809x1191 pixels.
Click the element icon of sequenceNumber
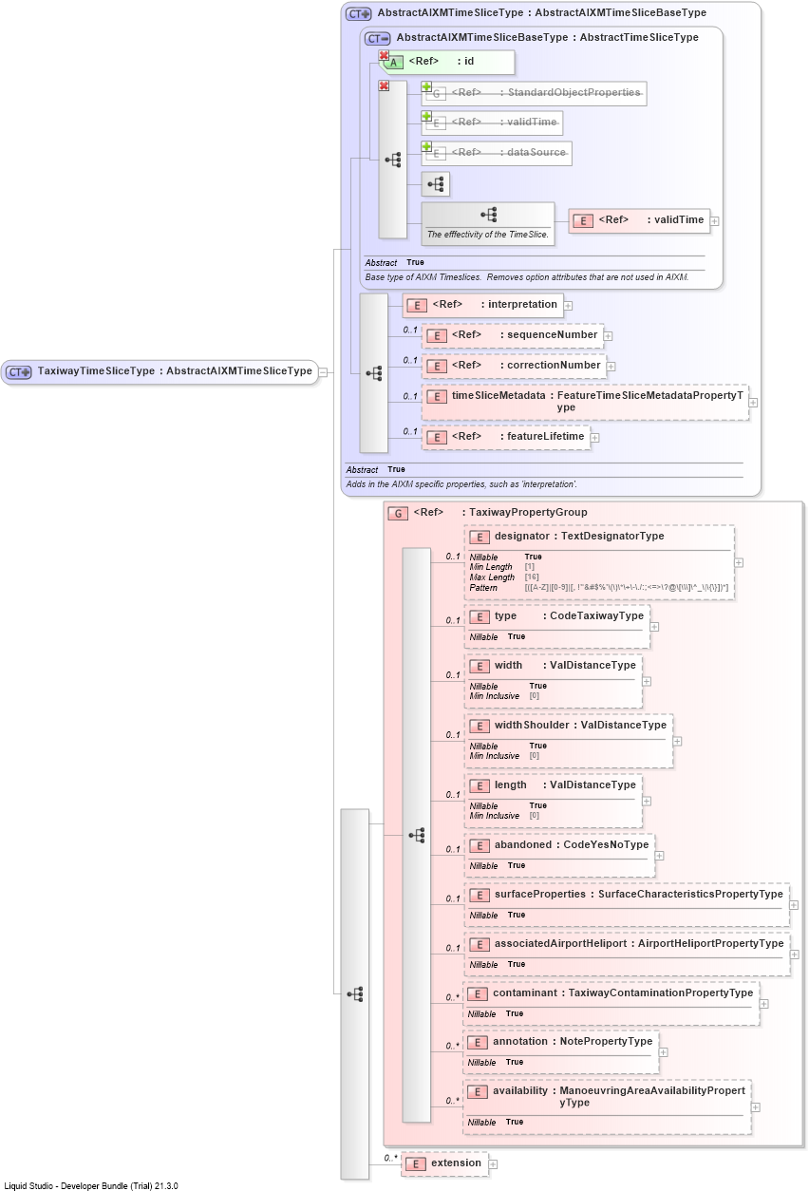(x=436, y=335)
